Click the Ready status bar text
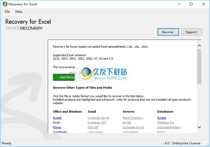The width and height of the screenshot is (210, 147). tap(7, 143)
